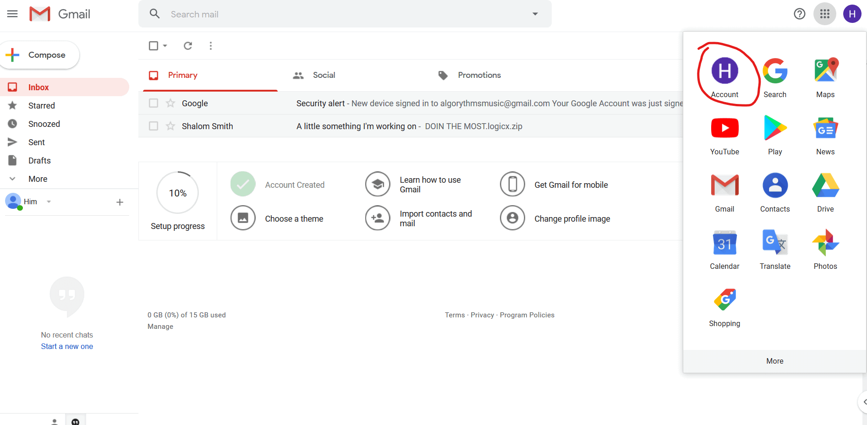Open Google Play from apps panel
867x425 pixels.
point(775,135)
